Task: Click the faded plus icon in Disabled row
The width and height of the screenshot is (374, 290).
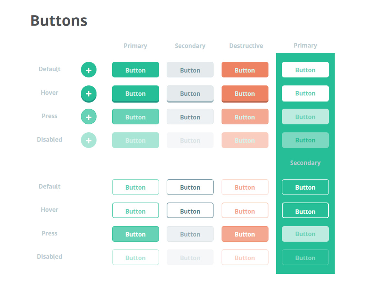Action: click(x=89, y=140)
